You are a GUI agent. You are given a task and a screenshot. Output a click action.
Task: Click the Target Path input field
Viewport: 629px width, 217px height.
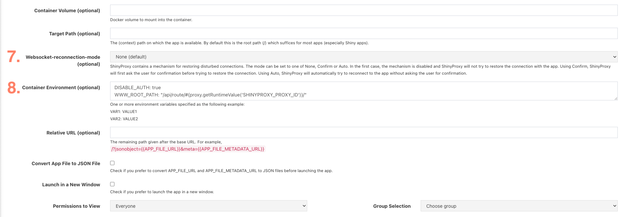click(x=364, y=33)
